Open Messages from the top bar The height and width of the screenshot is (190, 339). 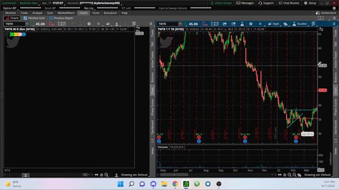click(x=245, y=3)
